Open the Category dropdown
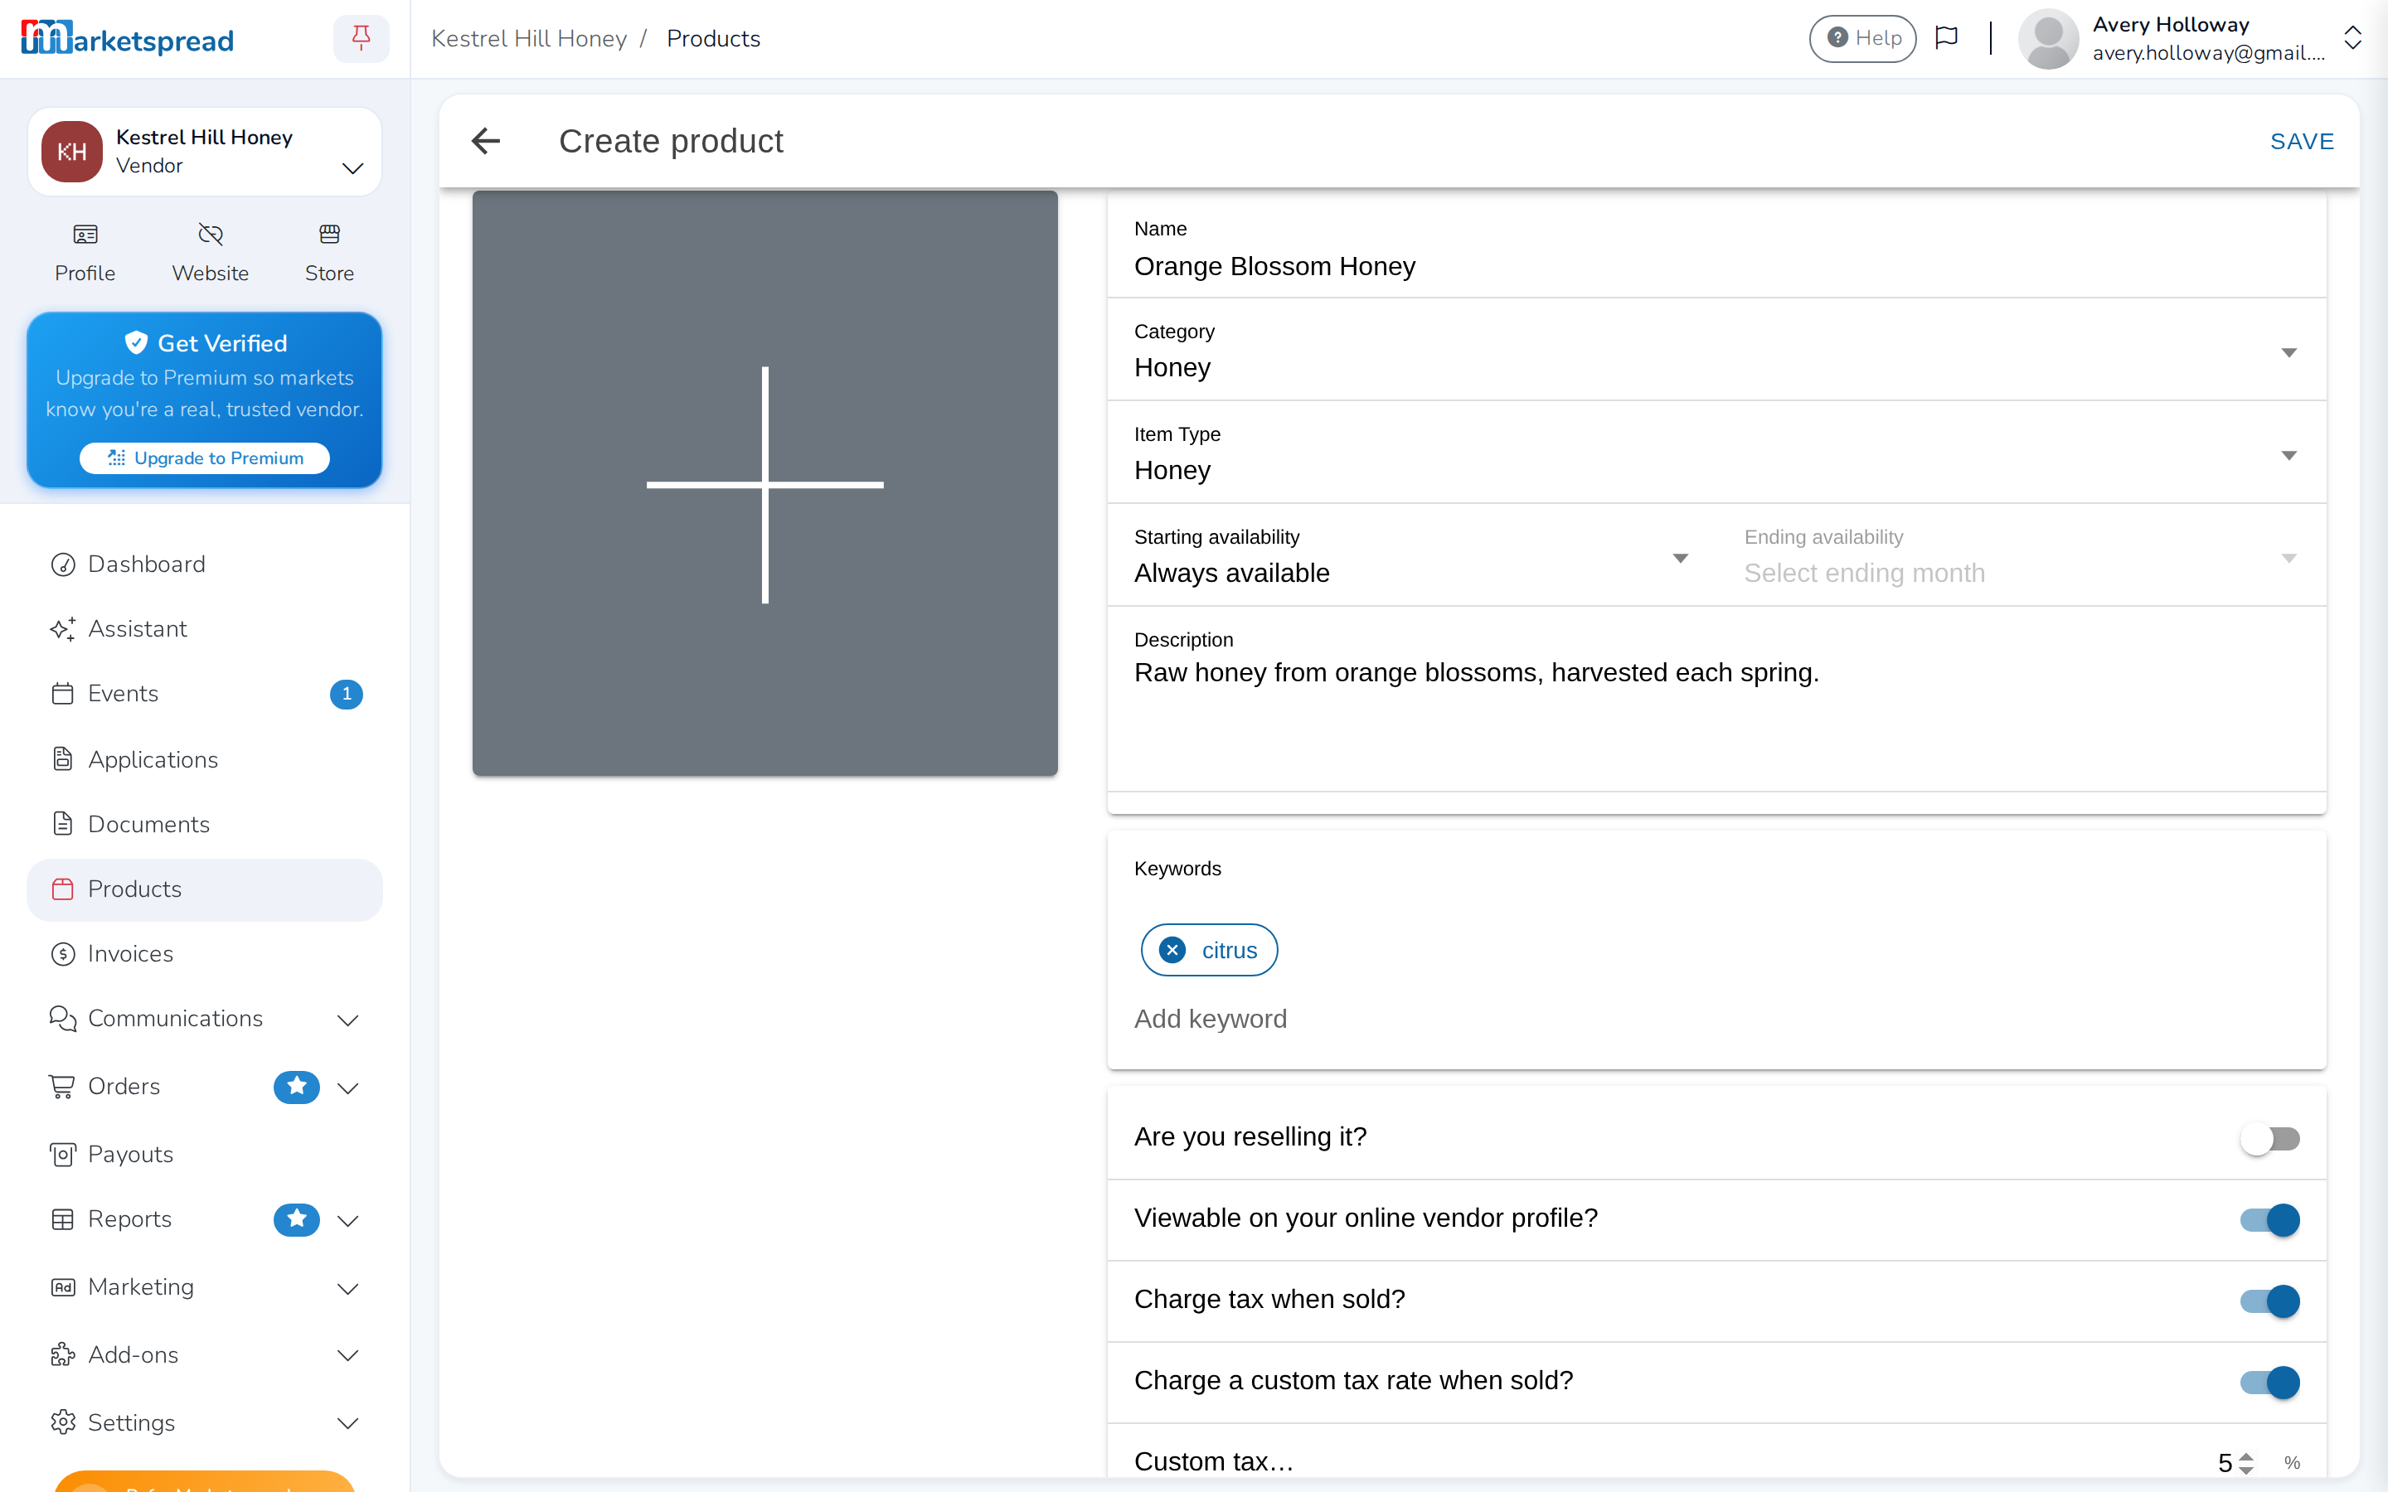 click(1716, 352)
